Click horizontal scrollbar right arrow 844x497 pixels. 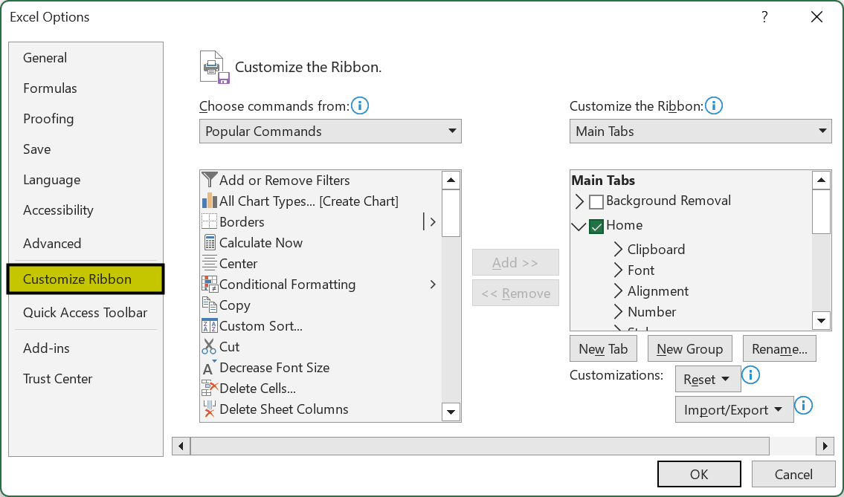(x=825, y=446)
